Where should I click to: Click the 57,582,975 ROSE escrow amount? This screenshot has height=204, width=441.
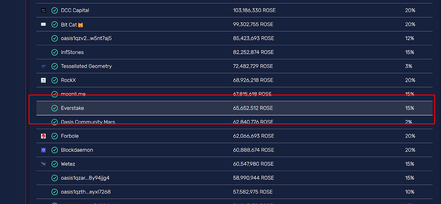253,192
